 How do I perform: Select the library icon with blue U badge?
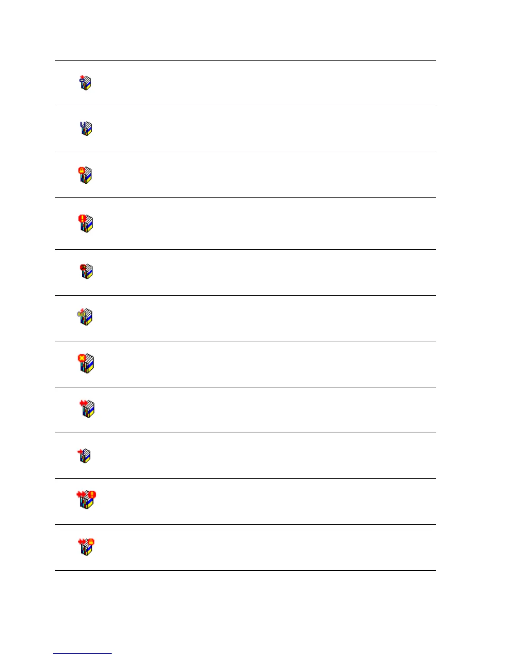coord(86,129)
